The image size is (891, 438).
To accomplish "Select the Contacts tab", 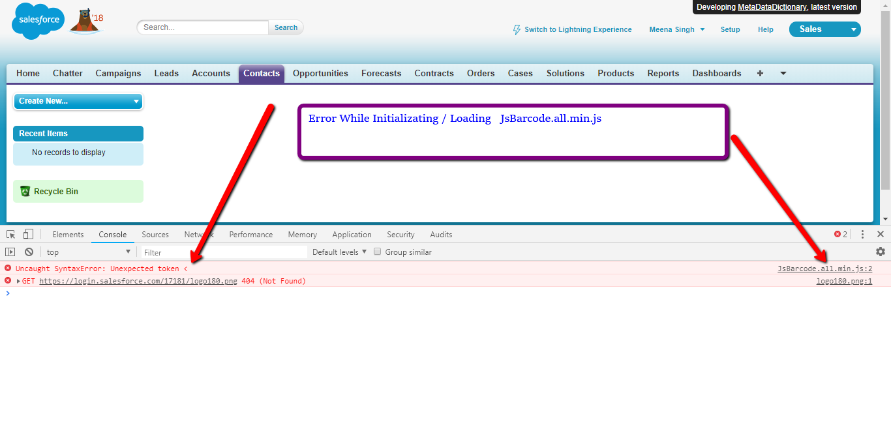I will click(x=262, y=74).
